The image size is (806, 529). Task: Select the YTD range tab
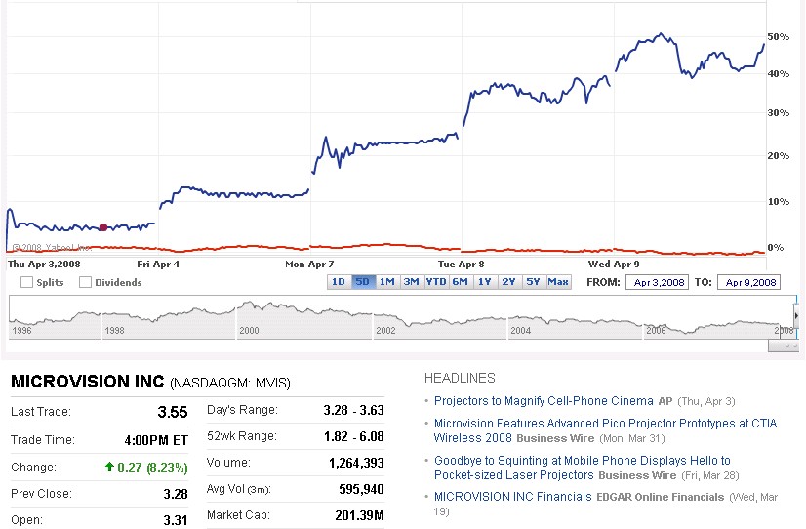pos(436,282)
